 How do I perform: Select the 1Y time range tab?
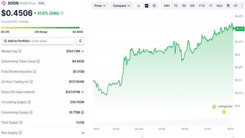click(x=211, y=6)
